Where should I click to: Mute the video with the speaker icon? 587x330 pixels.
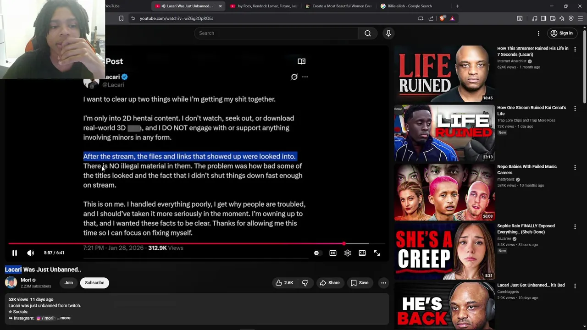30,253
